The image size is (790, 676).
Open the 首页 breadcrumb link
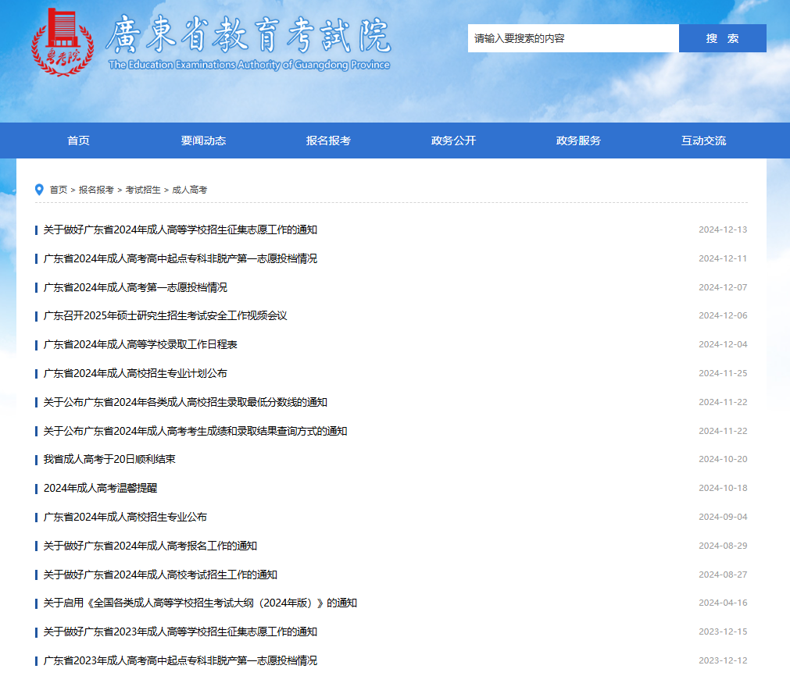(57, 189)
